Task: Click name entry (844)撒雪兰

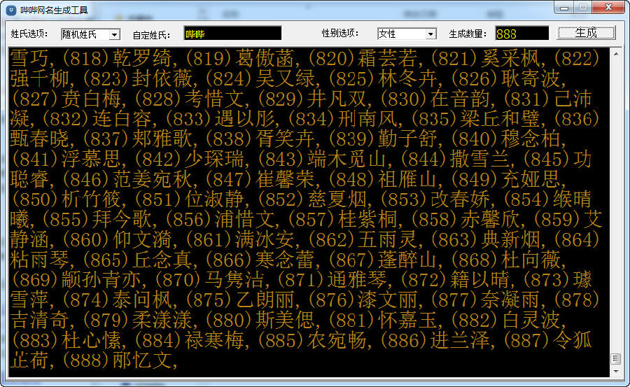Action: (456, 159)
